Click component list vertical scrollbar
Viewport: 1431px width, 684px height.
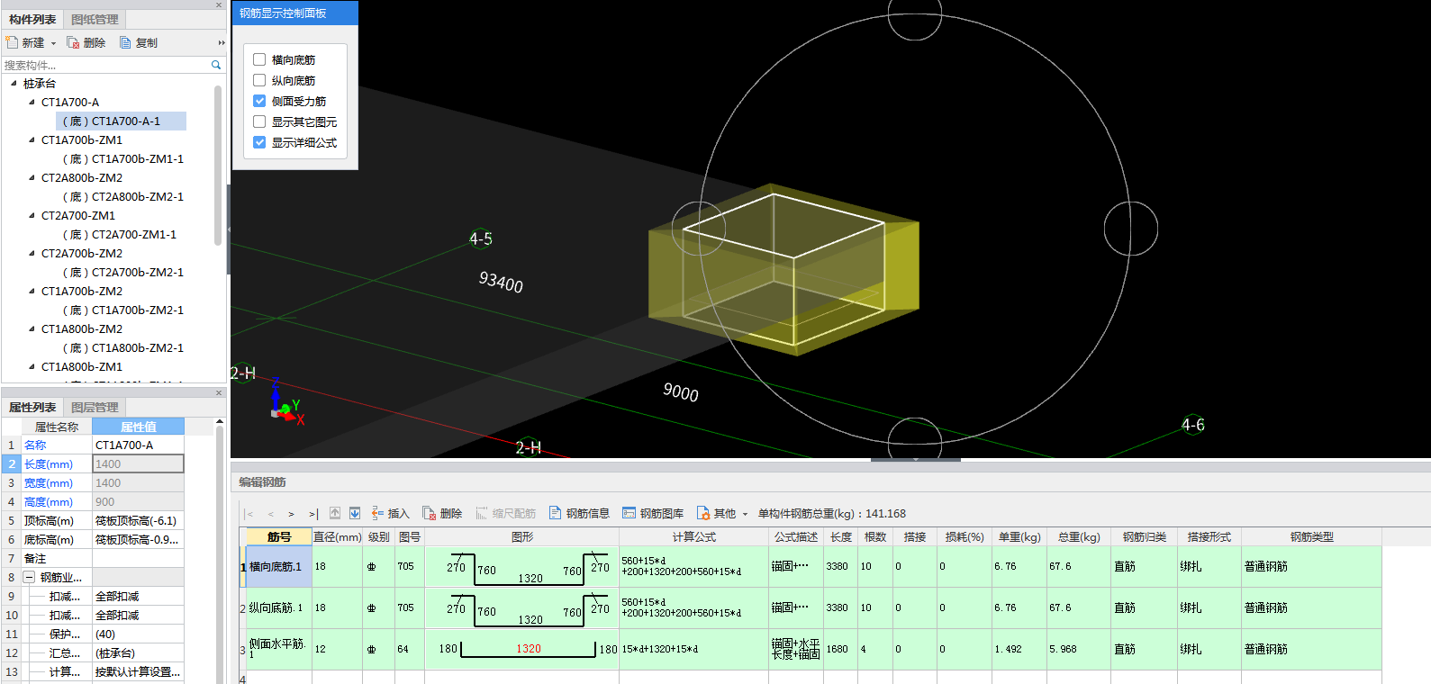point(218,165)
